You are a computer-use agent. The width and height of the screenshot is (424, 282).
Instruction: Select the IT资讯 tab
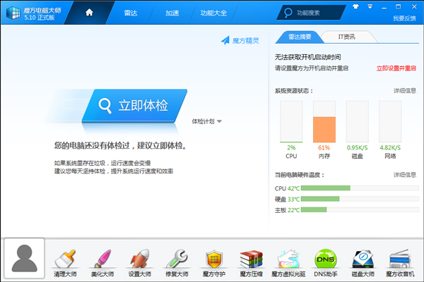pos(347,37)
